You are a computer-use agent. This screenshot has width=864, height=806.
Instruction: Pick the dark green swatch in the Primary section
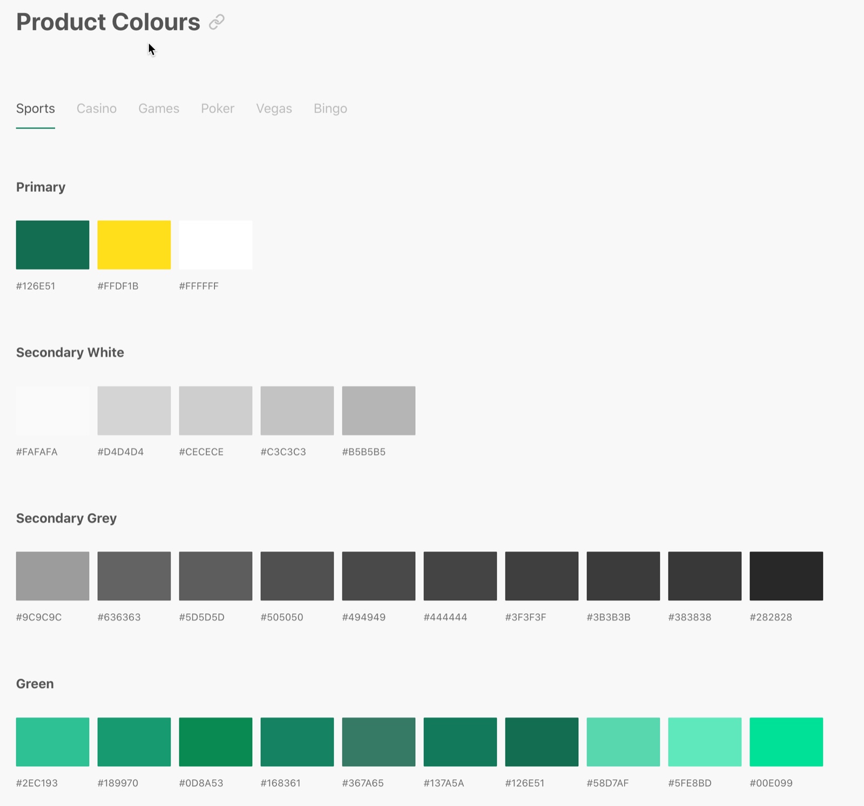click(52, 245)
